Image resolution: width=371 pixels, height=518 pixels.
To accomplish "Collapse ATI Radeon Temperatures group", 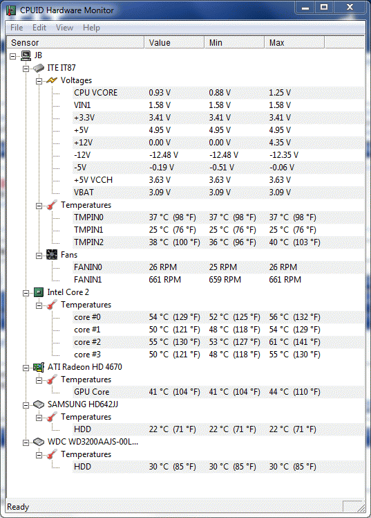I will (39, 380).
